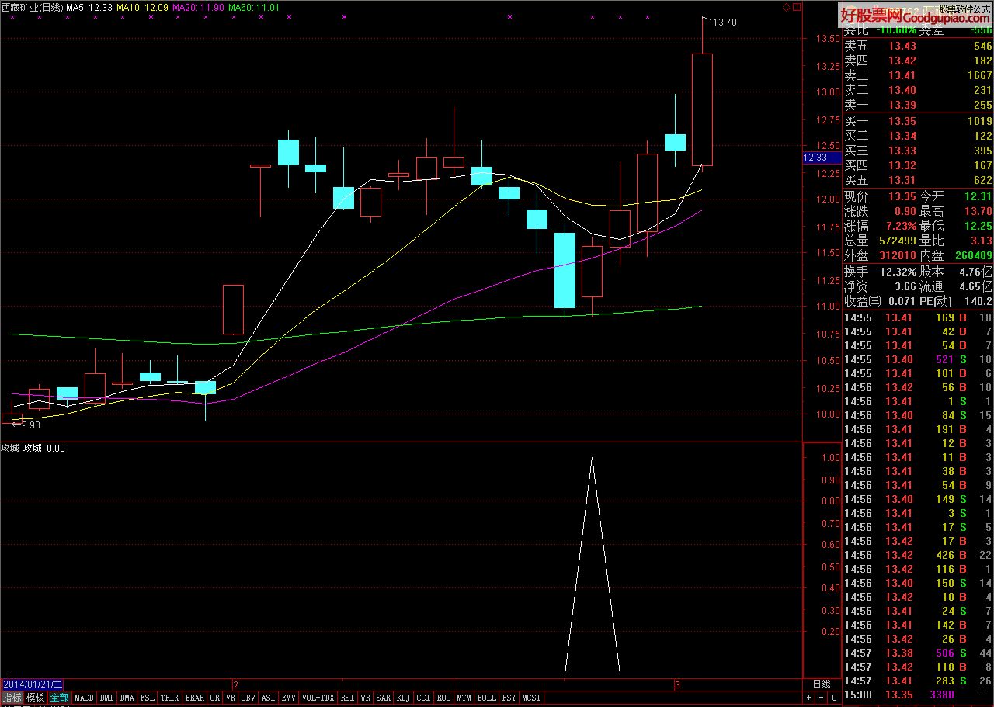Switch to the 模板 template tab
The width and height of the screenshot is (994, 707).
coord(35,698)
